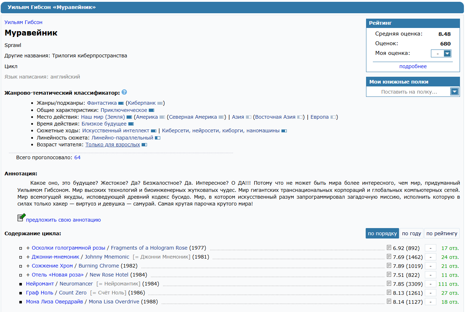Click the document icon in the Сожжение Хром row
465x312 pixels.
point(389,265)
